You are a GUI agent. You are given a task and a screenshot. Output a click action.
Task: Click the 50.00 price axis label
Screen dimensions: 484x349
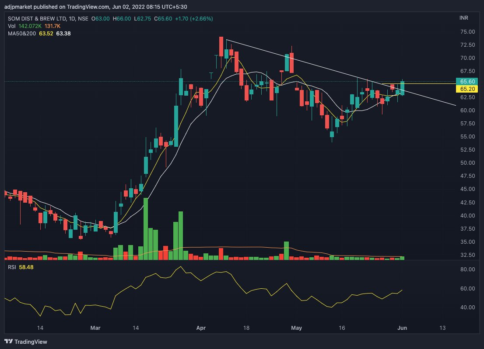coord(467,162)
